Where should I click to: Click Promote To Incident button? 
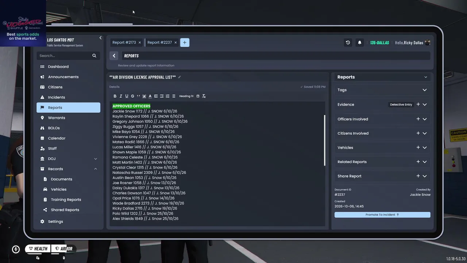coord(382,215)
